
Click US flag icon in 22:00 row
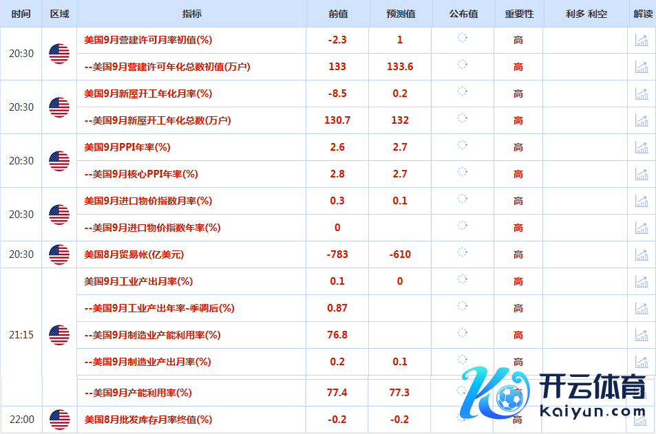pos(59,419)
